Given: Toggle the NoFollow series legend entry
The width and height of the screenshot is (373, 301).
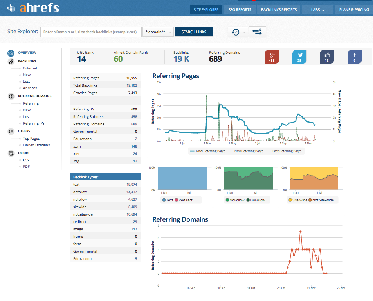Looking at the screenshot, I should tap(235, 200).
